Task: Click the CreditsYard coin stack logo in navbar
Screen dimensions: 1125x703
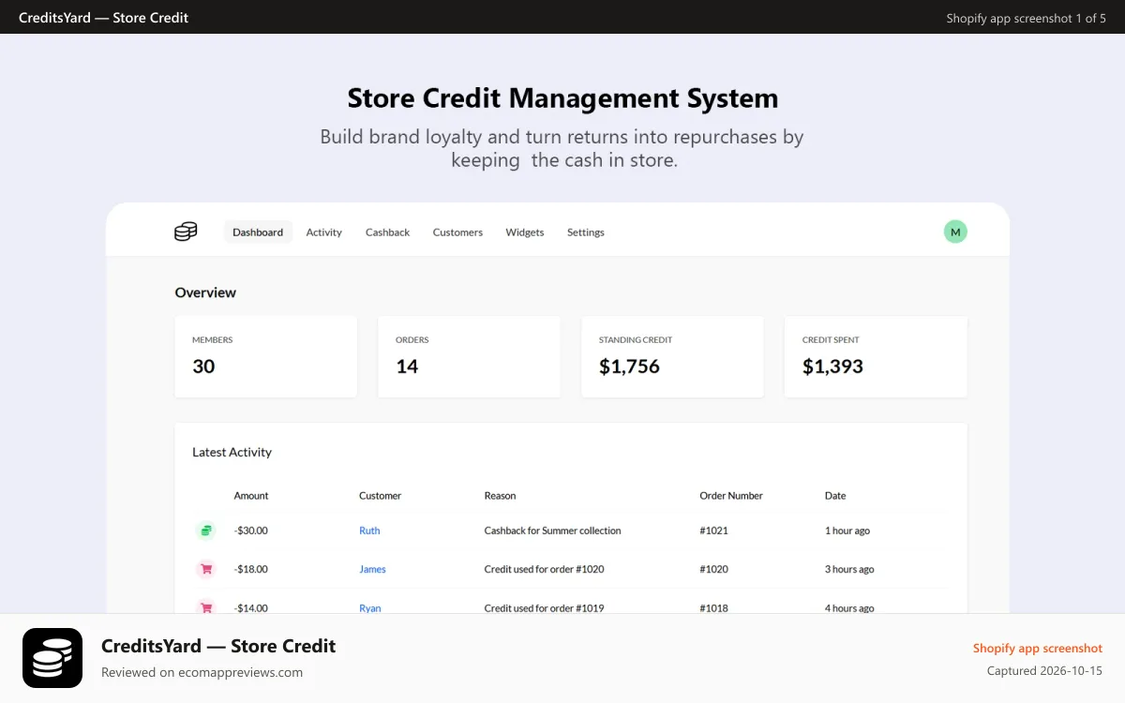Action: [186, 232]
